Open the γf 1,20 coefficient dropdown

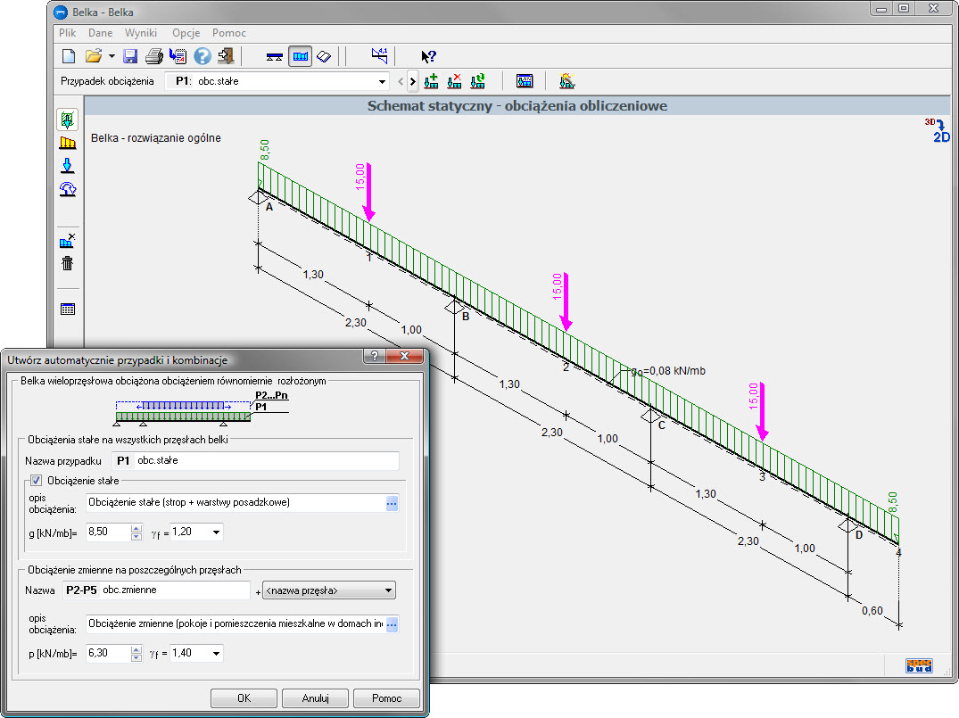click(x=216, y=532)
